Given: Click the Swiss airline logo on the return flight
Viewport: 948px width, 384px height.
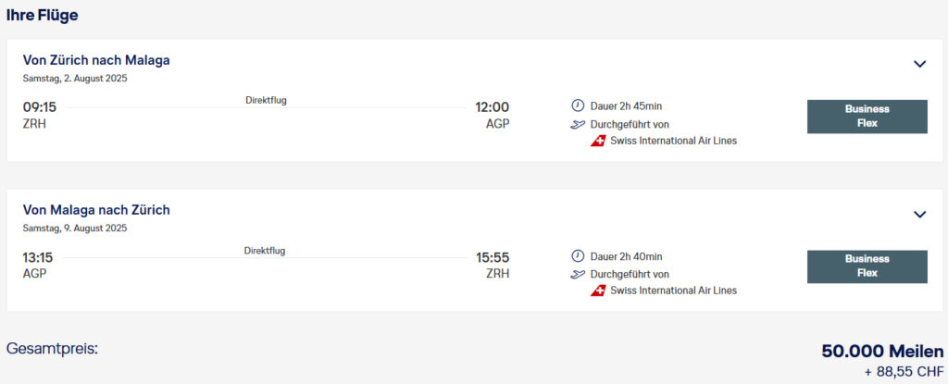Looking at the screenshot, I should 598,291.
